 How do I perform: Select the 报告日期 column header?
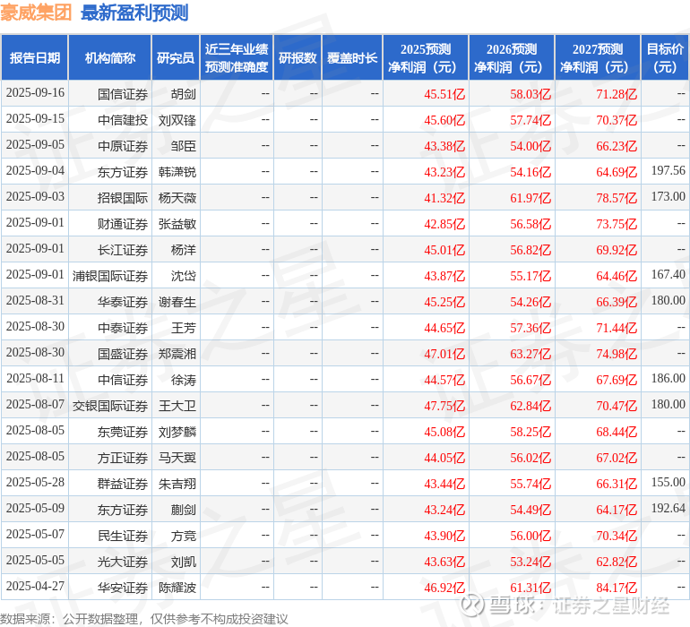(34, 57)
